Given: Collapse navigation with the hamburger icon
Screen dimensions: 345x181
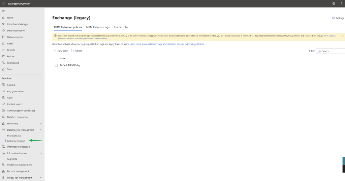Looking at the screenshot, I should [x=3, y=11].
